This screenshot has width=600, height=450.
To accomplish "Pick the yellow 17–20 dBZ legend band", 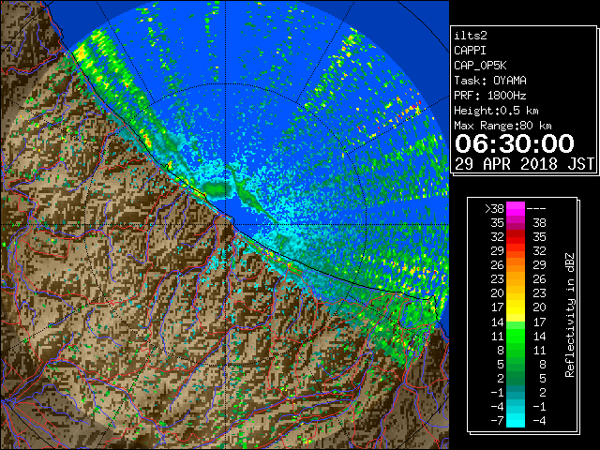I will [x=516, y=307].
